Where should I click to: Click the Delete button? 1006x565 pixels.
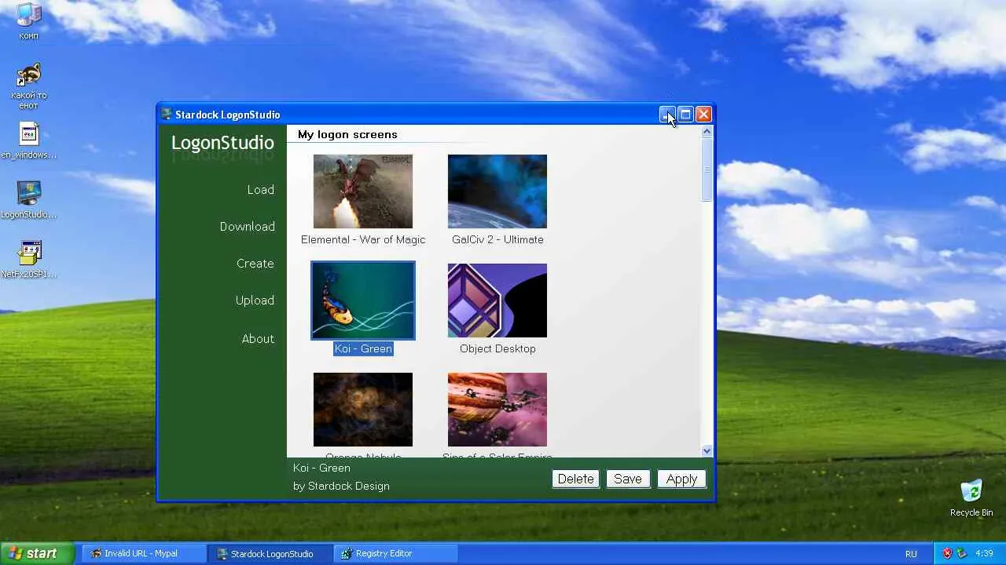575,479
